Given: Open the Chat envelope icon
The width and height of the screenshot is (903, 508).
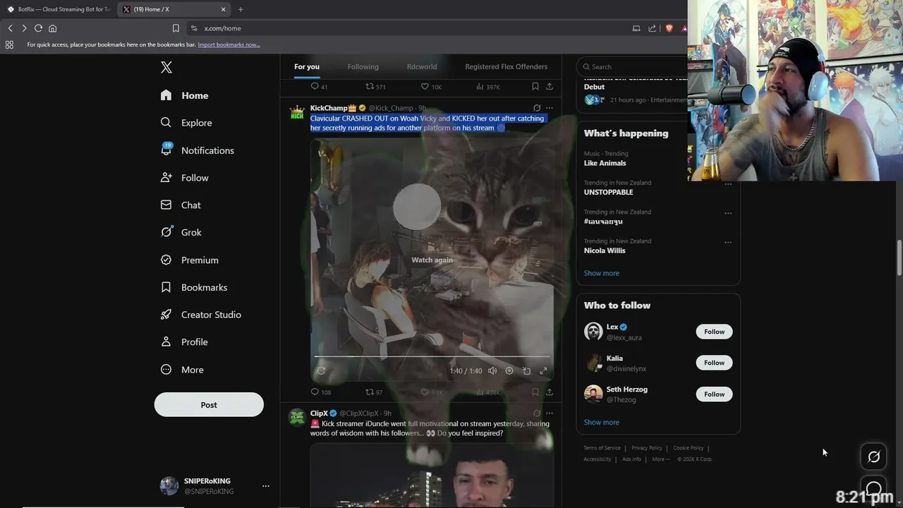Looking at the screenshot, I should [166, 205].
